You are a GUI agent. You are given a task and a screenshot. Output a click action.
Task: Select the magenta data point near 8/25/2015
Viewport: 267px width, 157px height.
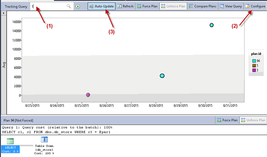click(x=88, y=95)
